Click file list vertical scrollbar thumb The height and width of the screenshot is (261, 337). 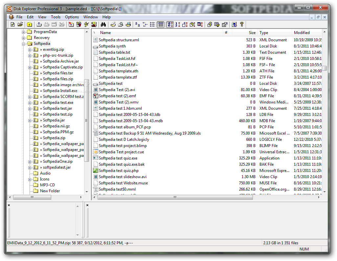pos(325,68)
